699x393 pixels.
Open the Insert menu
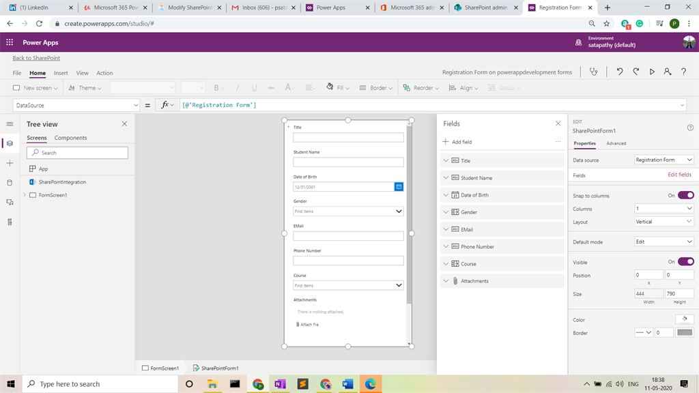click(x=61, y=73)
